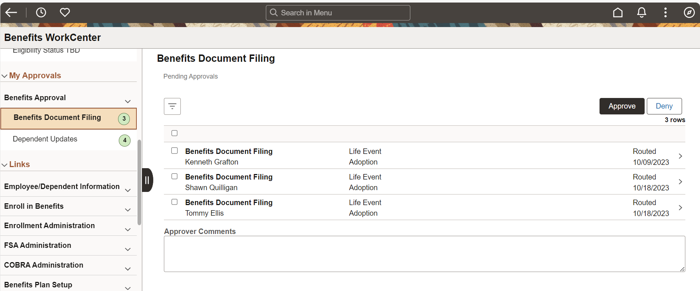The width and height of the screenshot is (700, 291).
Task: Click the Approve button
Action: click(622, 106)
